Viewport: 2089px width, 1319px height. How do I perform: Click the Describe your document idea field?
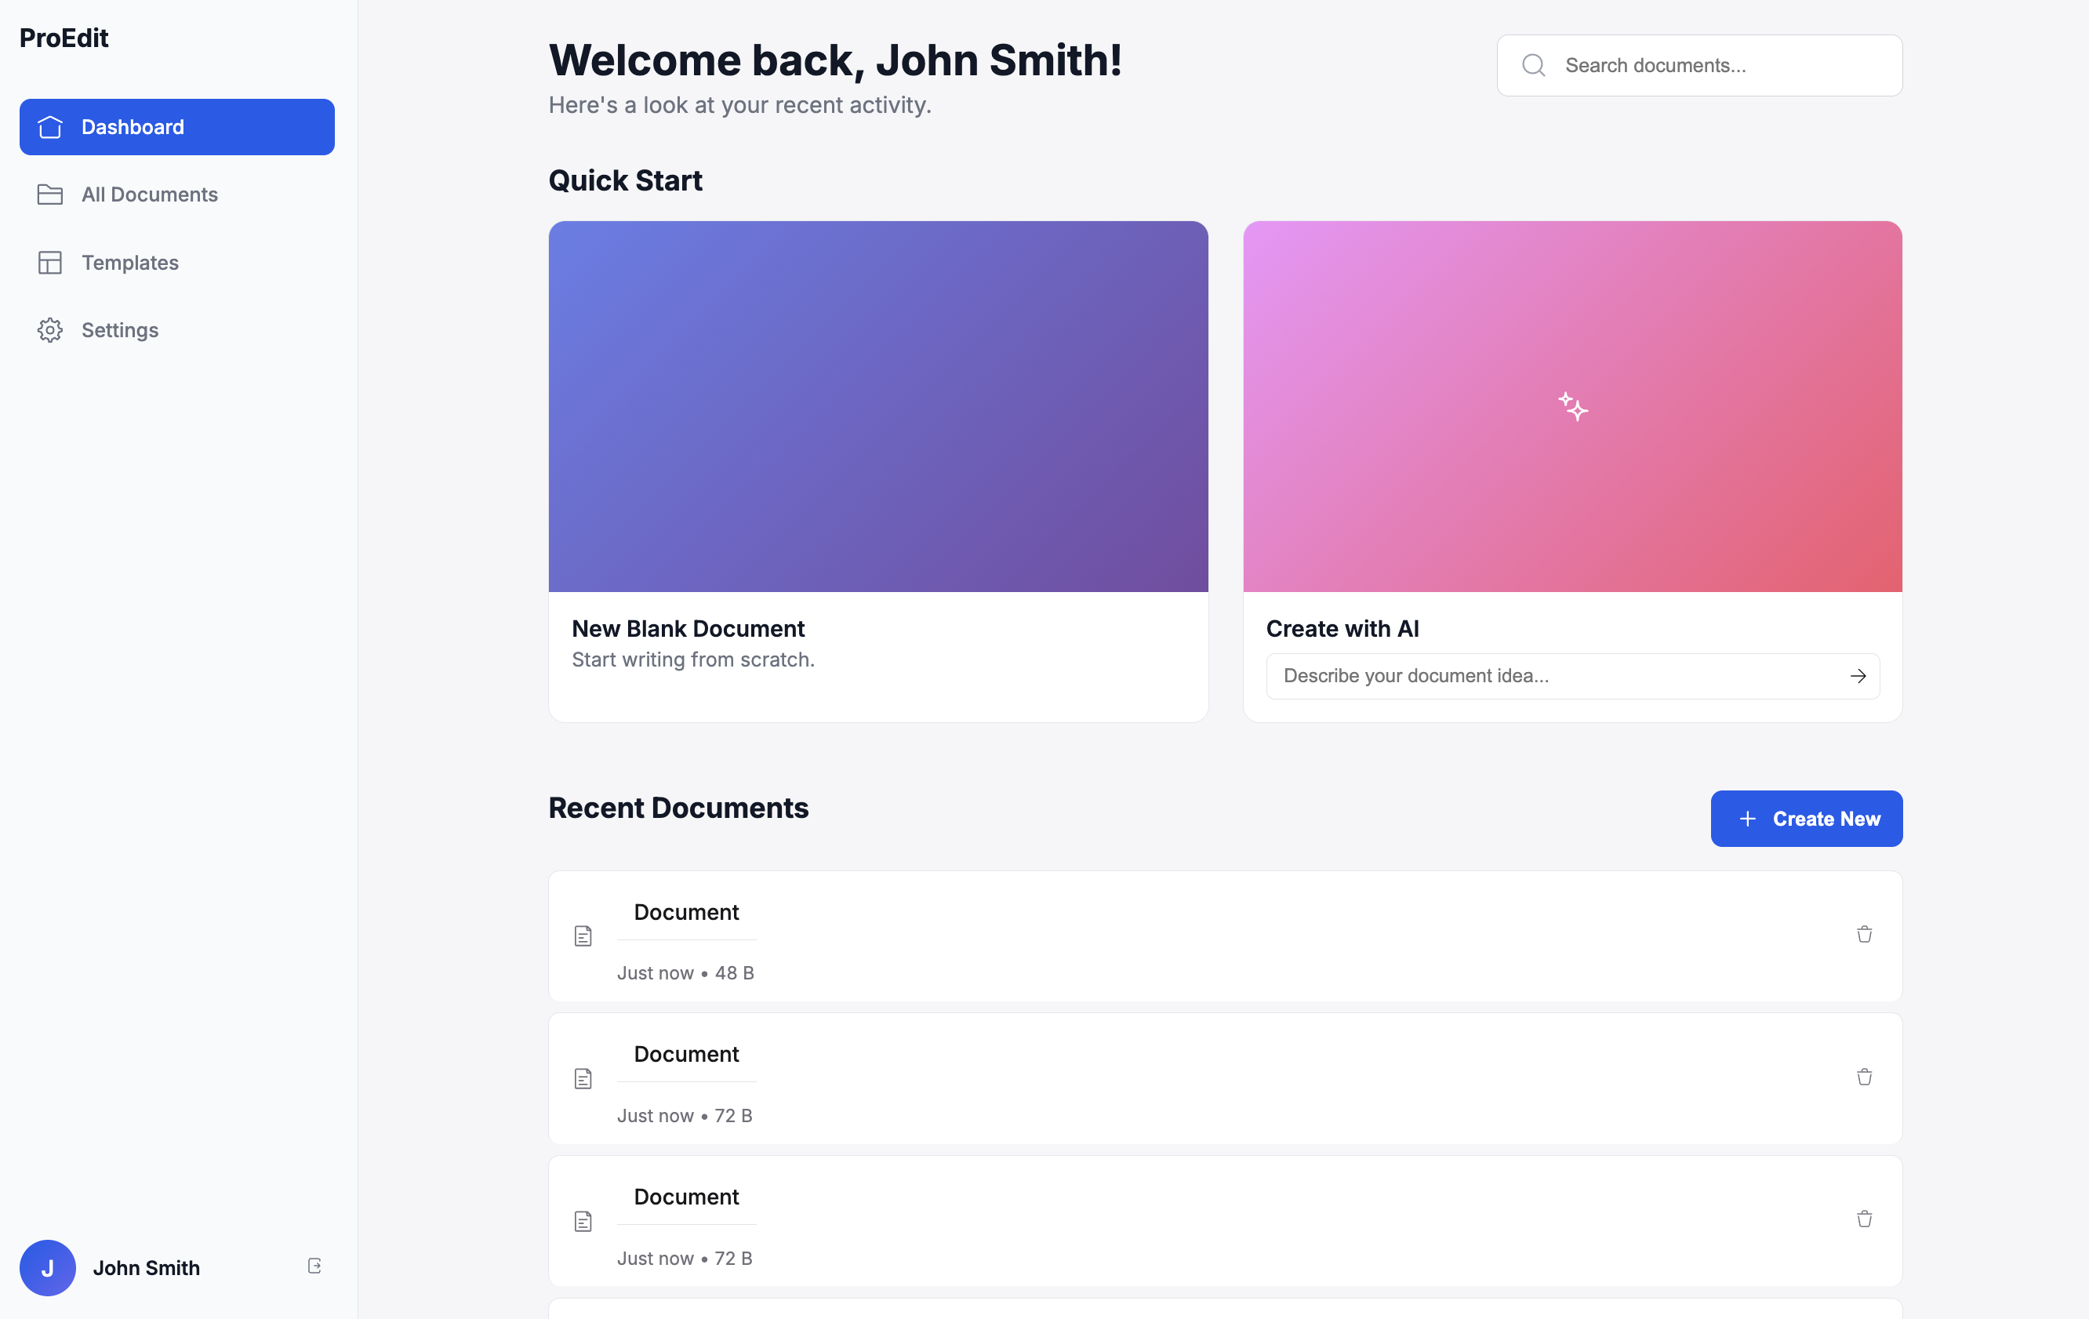[1553, 676]
